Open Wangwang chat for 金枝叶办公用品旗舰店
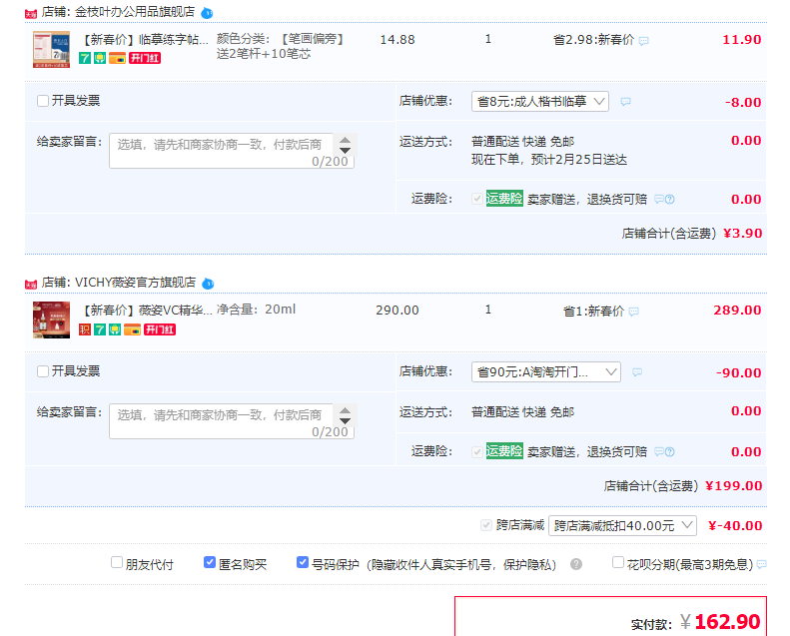The image size is (790, 636). click(x=207, y=13)
